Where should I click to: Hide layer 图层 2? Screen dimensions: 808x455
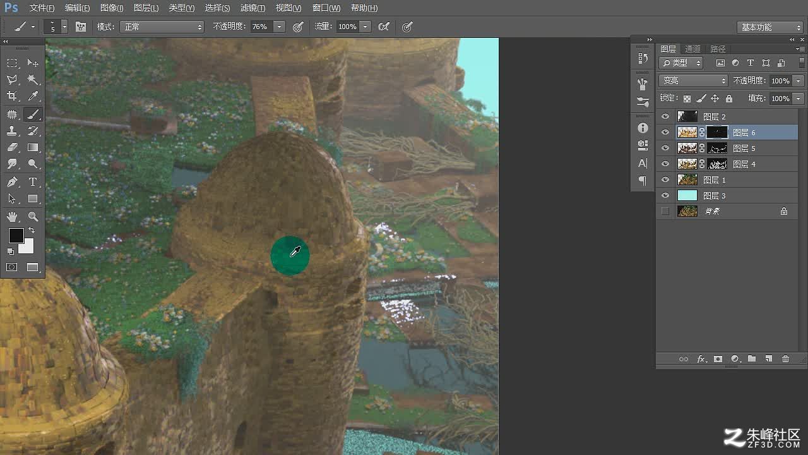click(665, 116)
